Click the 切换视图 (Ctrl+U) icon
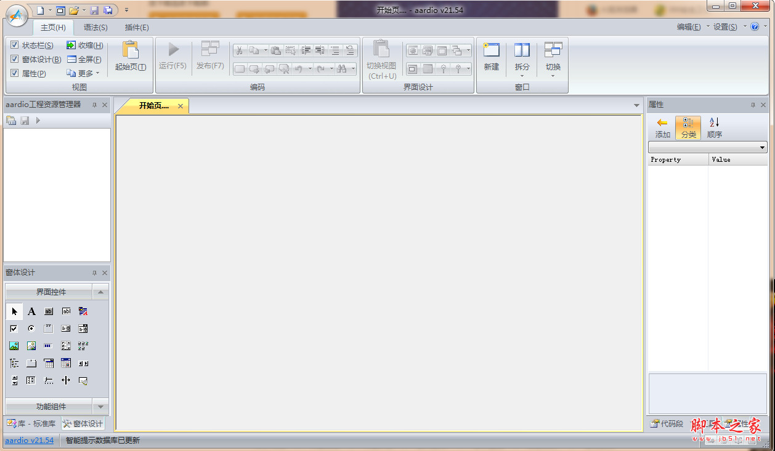775x451 pixels. [381, 49]
